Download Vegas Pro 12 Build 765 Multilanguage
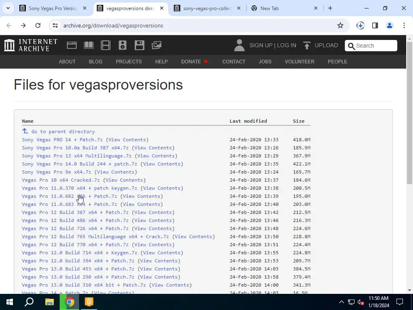This screenshot has width=413, height=310. [x=95, y=237]
